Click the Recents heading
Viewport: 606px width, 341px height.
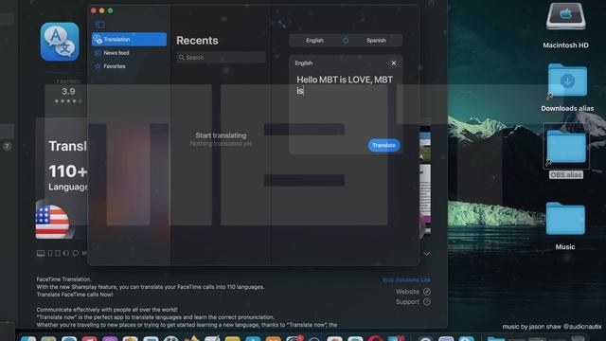point(197,41)
